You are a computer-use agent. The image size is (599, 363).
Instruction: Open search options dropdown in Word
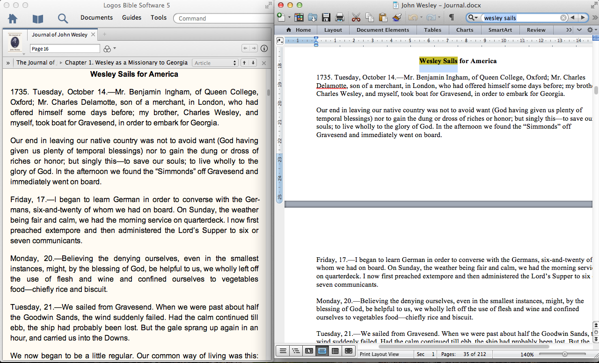point(474,18)
